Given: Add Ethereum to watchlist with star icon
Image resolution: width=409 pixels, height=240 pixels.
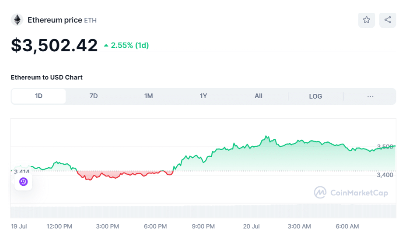Looking at the screenshot, I should [x=366, y=20].
